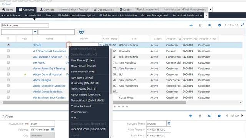This screenshot has width=246, height=138.
Task: Open the search field selector dropdown
Action: click(x=35, y=32)
